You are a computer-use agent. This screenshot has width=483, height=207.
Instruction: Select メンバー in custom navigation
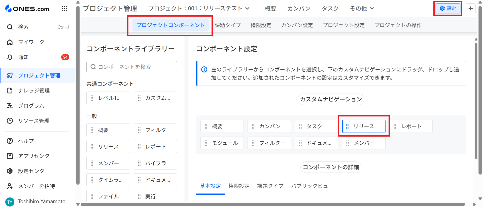click(364, 143)
